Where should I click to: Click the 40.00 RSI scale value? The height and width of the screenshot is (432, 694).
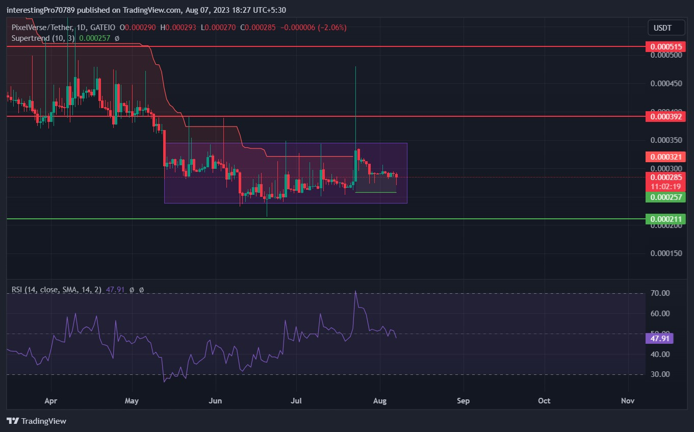click(659, 354)
